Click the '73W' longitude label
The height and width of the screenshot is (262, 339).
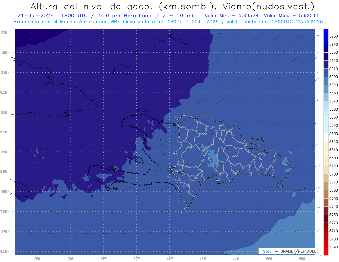(x=136, y=258)
